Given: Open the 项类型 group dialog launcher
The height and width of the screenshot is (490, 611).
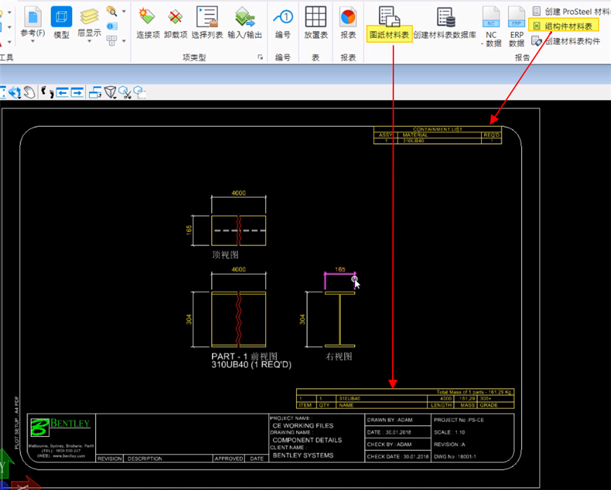Looking at the screenshot, I should click(260, 57).
